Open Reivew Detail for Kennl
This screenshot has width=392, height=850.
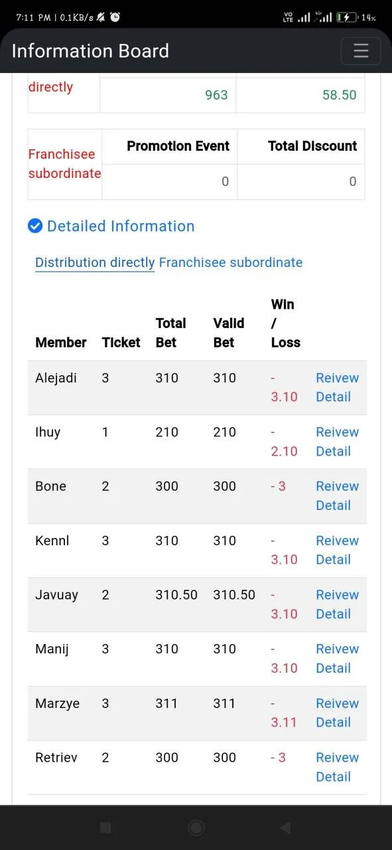[337, 550]
